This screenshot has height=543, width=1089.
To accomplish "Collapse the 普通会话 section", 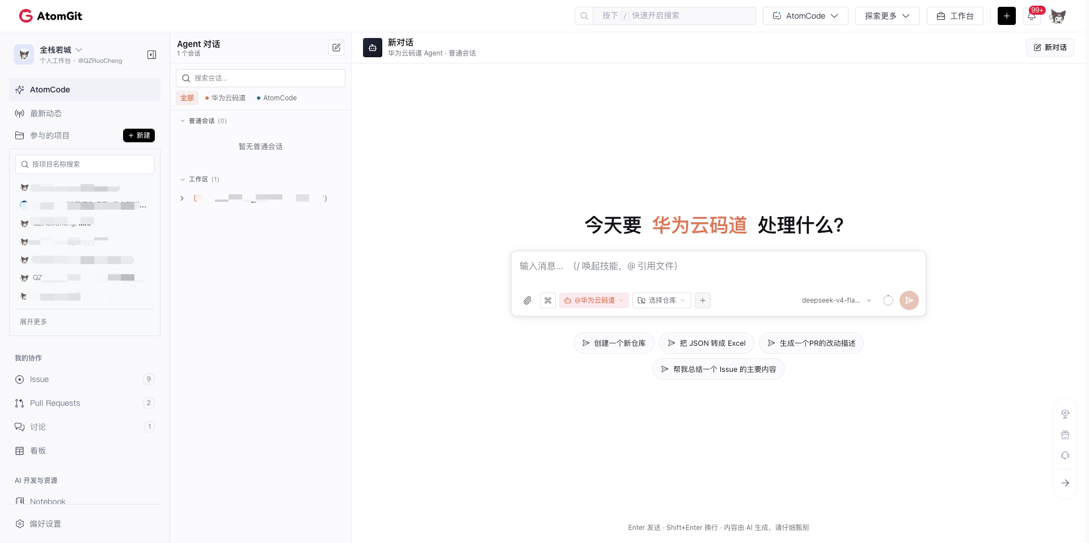I will click(x=183, y=121).
